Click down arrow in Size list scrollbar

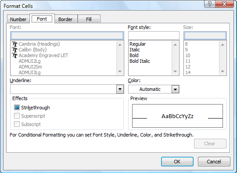[x=223, y=72]
